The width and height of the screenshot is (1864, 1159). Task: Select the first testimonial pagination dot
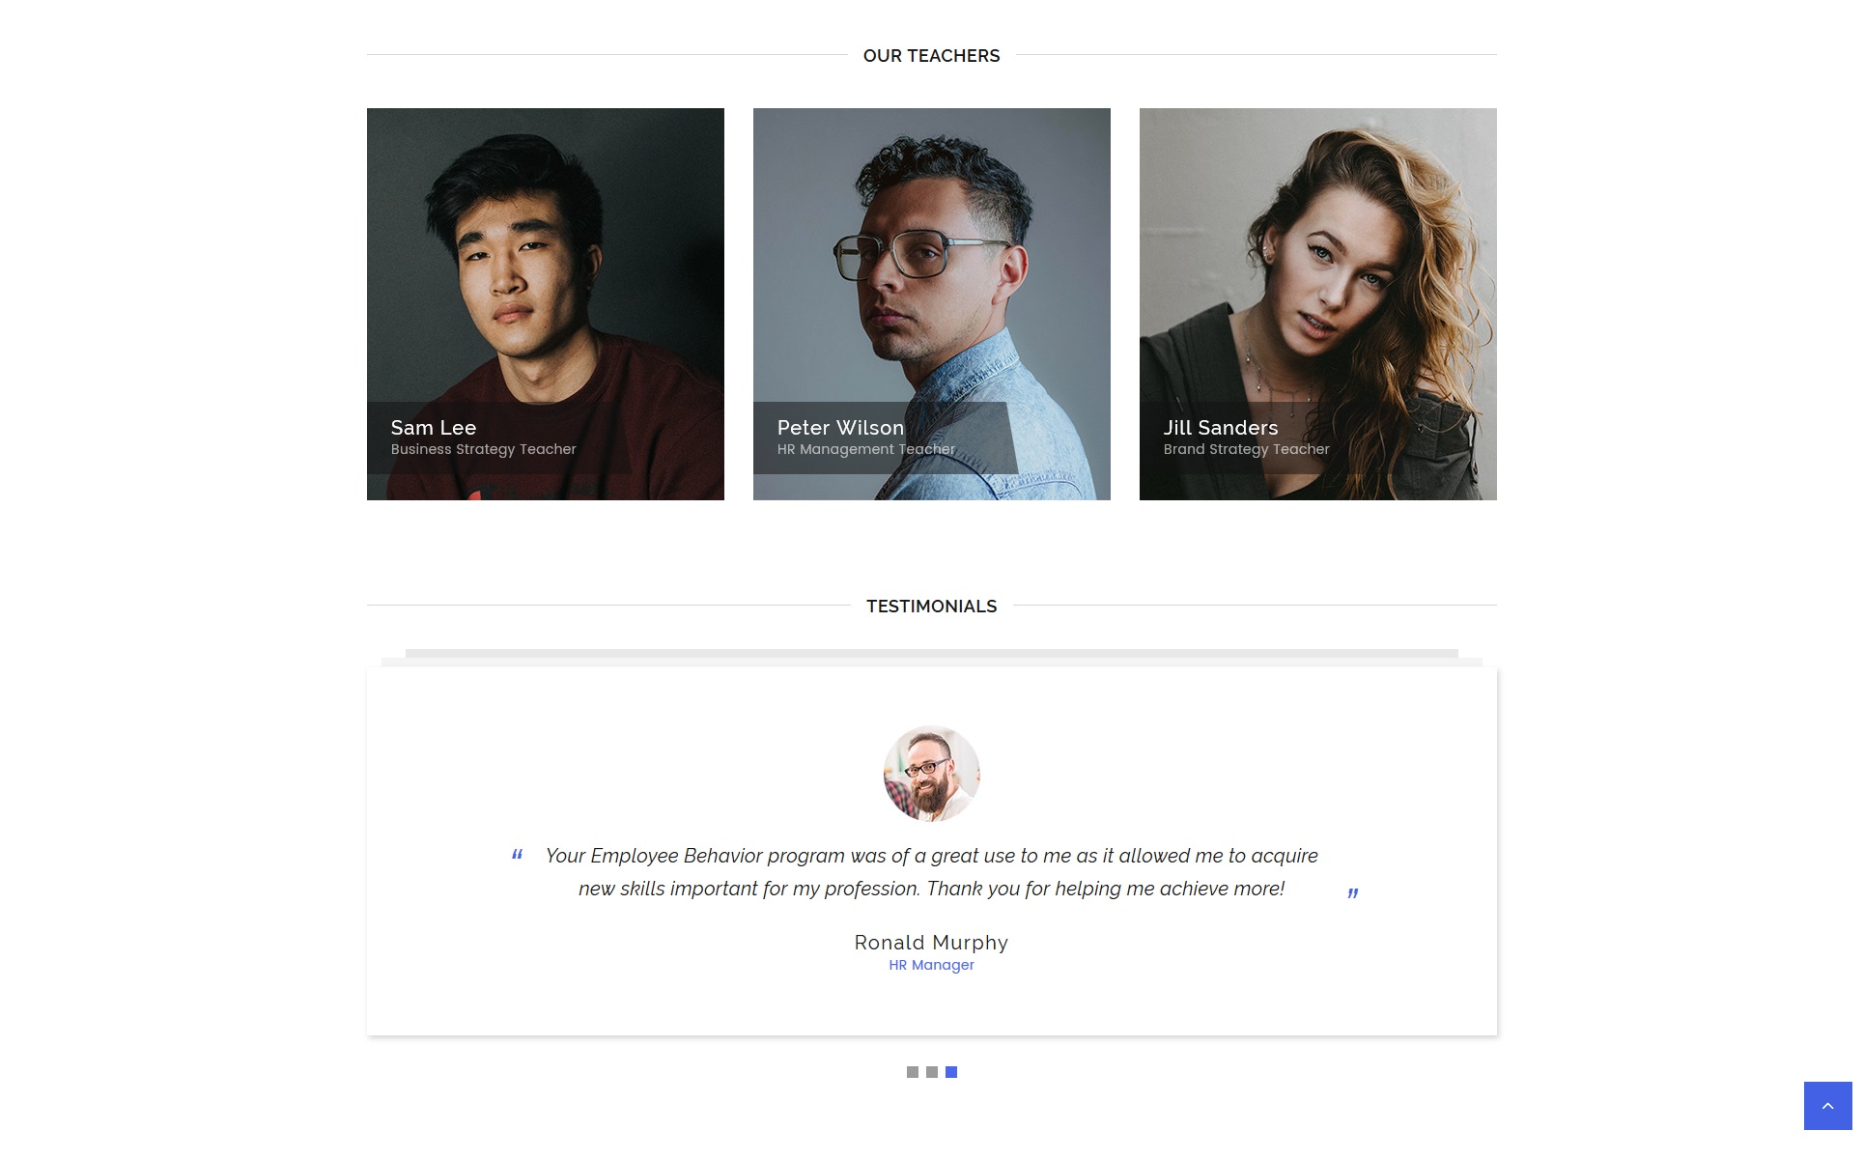click(913, 1072)
